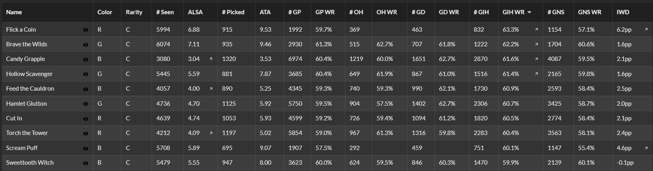Click the arrow icon beside Scream Puff 4.6pp

[x=646, y=148]
